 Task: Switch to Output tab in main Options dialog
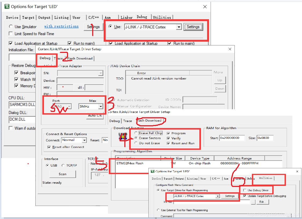(x=44, y=17)
